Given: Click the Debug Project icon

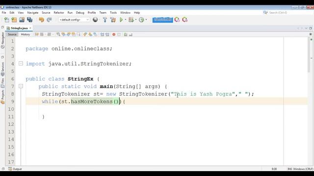Looking at the screenshot, I should [x=131, y=20].
